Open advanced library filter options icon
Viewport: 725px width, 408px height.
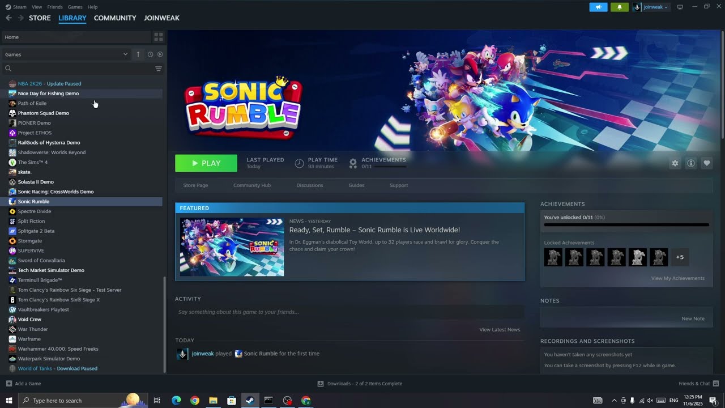tap(159, 69)
